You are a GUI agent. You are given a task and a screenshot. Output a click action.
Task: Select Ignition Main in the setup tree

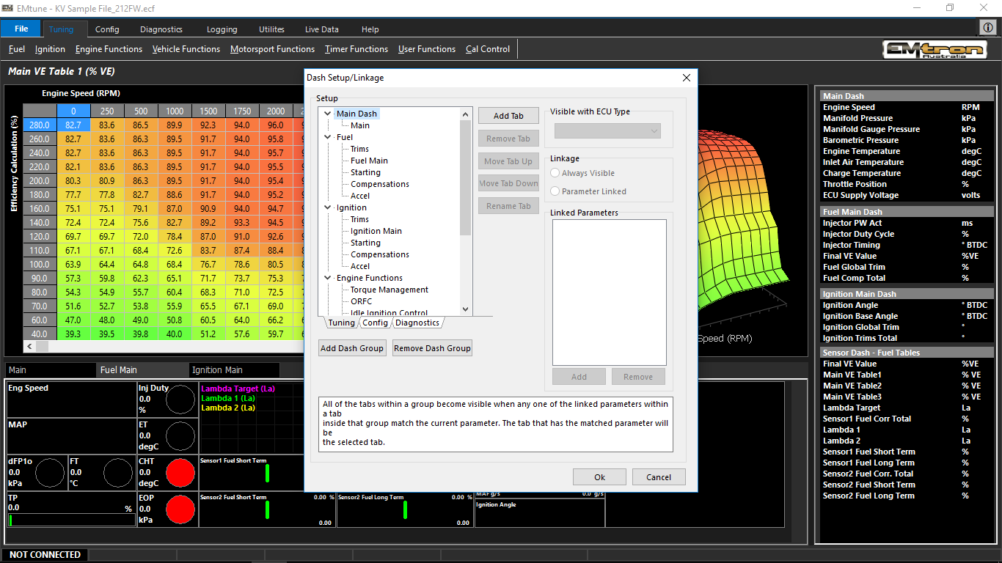376,231
